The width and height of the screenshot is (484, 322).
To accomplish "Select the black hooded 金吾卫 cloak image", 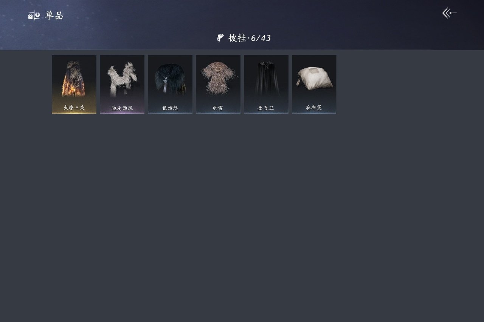I will coord(266,78).
